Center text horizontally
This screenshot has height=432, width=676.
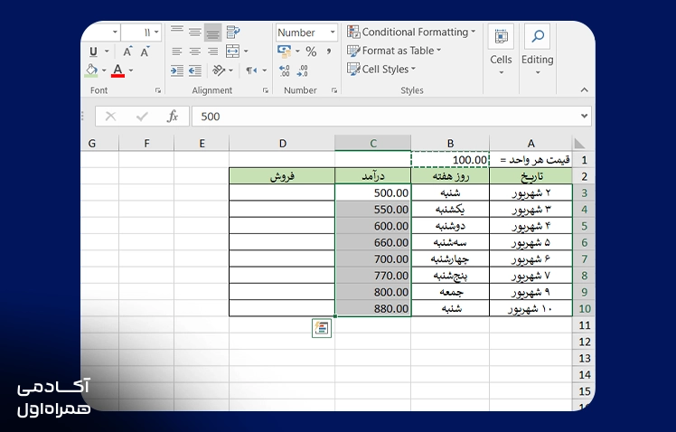coord(195,52)
